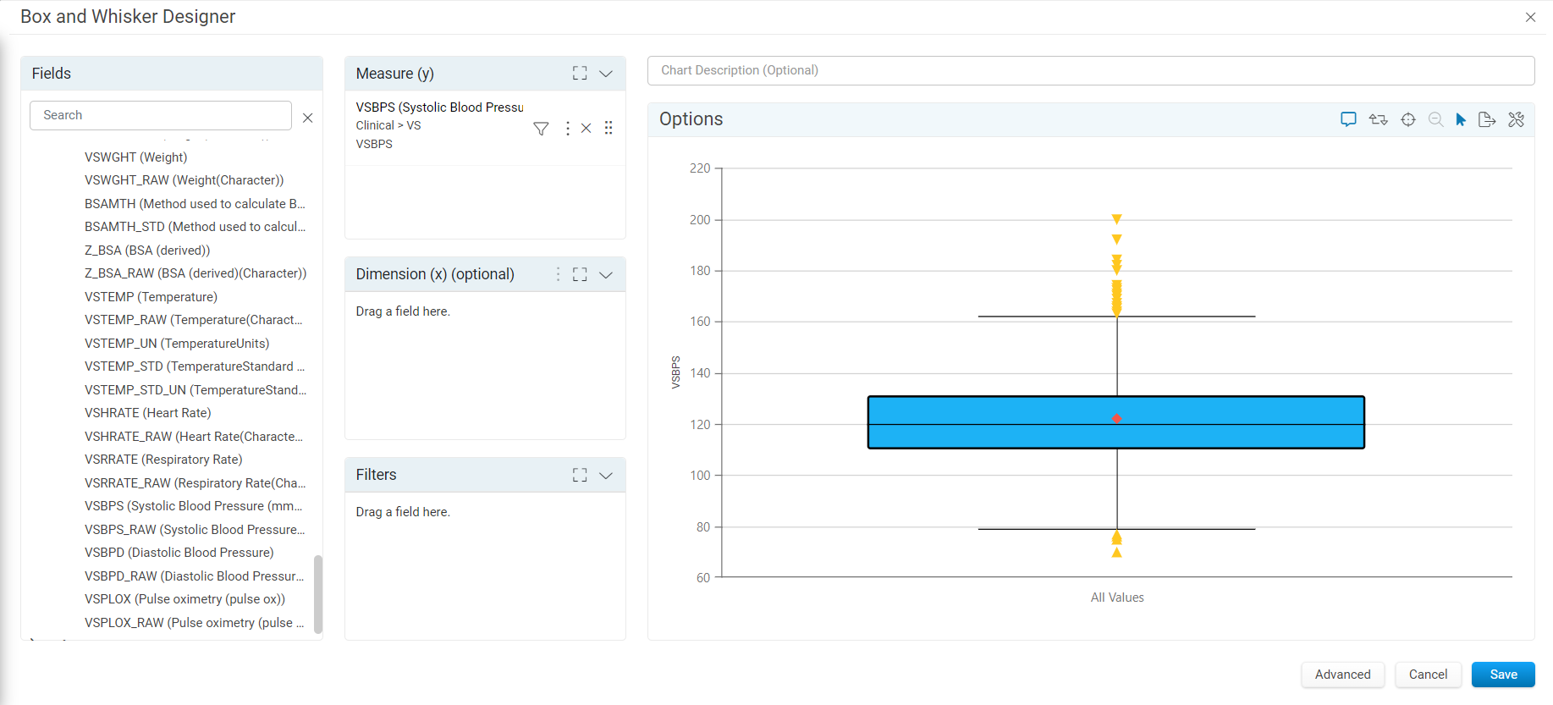Select the pointer cursor tool in Options
Screen dimensions: 1553x705
[x=1461, y=119]
